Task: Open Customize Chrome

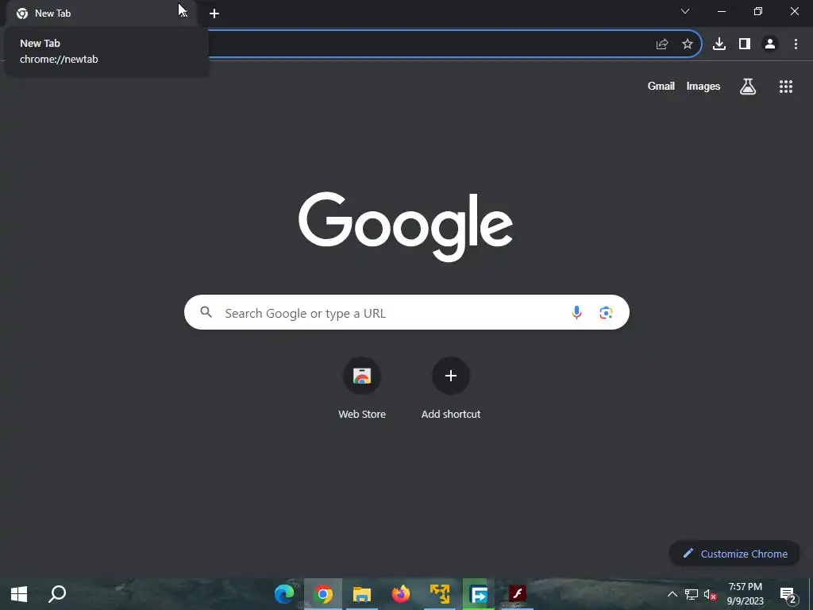Action: [734, 554]
